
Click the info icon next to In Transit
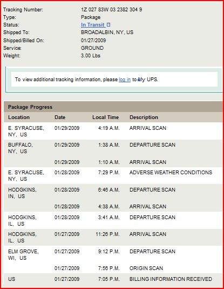tap(108, 24)
